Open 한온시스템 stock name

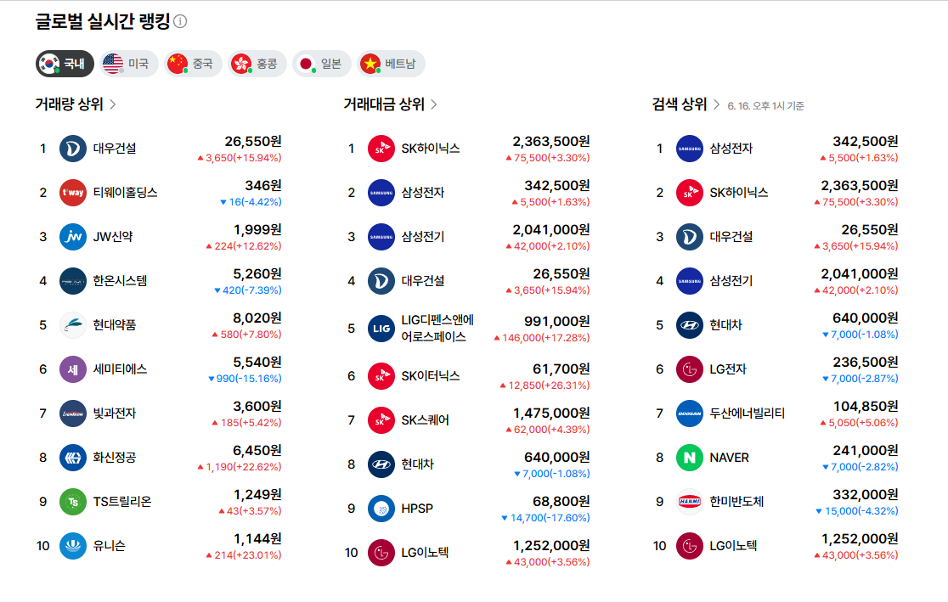click(120, 281)
